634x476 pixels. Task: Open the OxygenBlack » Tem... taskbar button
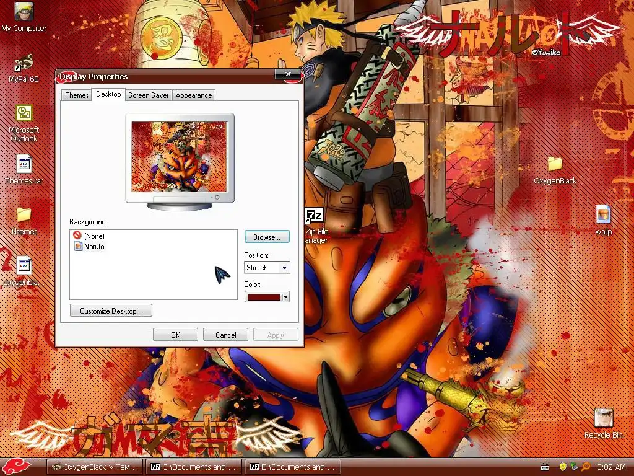click(95, 467)
